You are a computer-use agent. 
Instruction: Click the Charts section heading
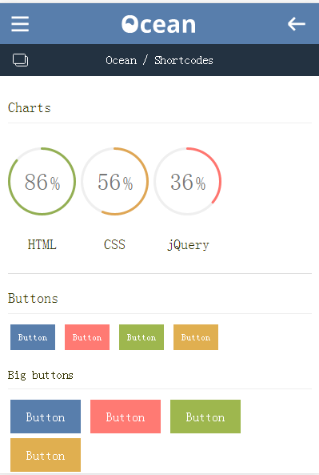[30, 108]
